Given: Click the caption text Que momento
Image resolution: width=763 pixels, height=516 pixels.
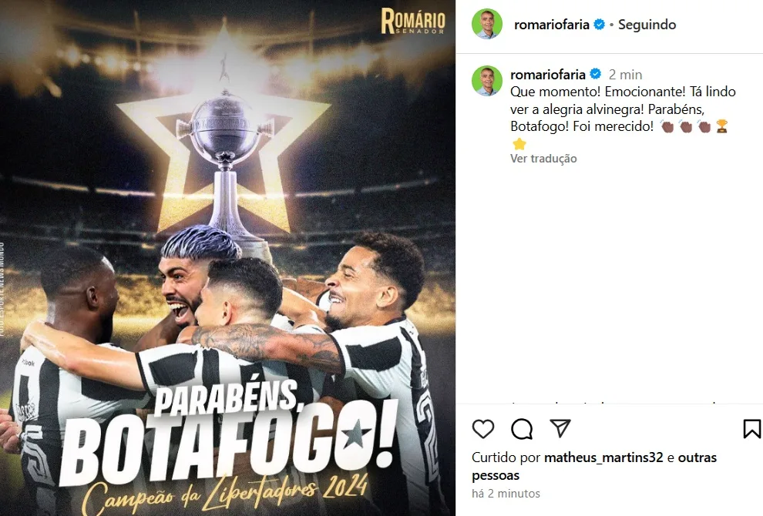Looking at the screenshot, I should pyautogui.click(x=554, y=92).
